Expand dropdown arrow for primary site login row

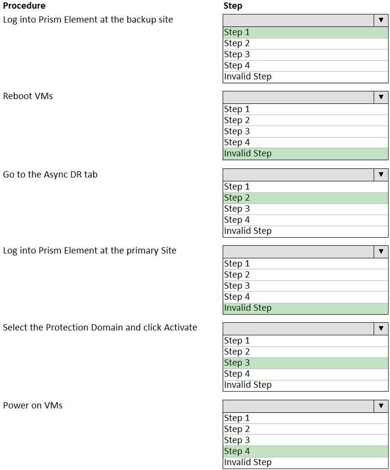(x=381, y=252)
